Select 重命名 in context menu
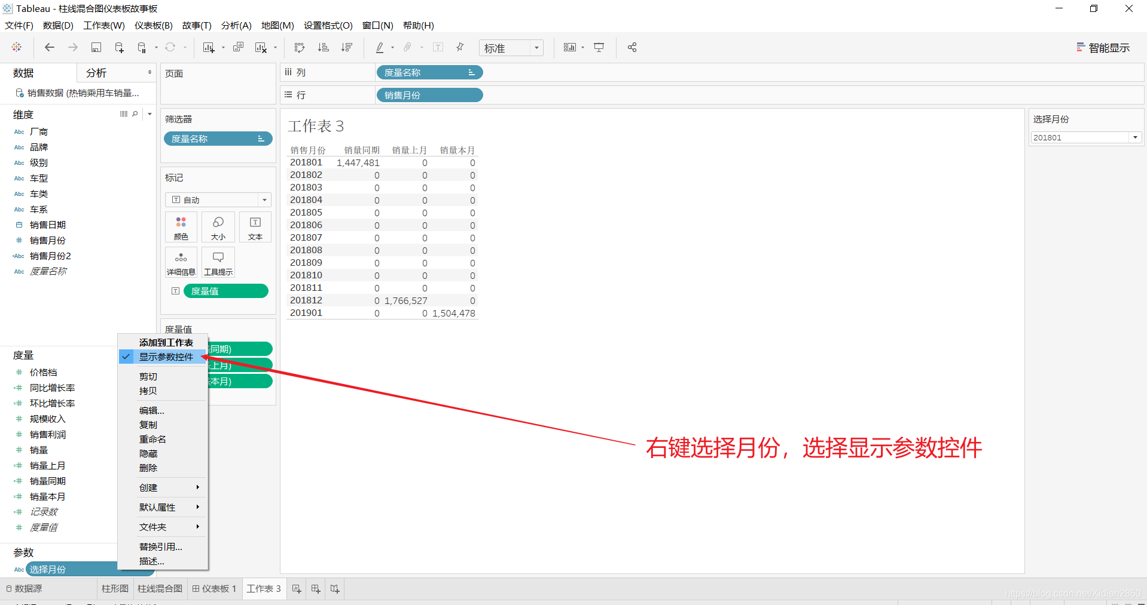The width and height of the screenshot is (1147, 605). (x=152, y=439)
